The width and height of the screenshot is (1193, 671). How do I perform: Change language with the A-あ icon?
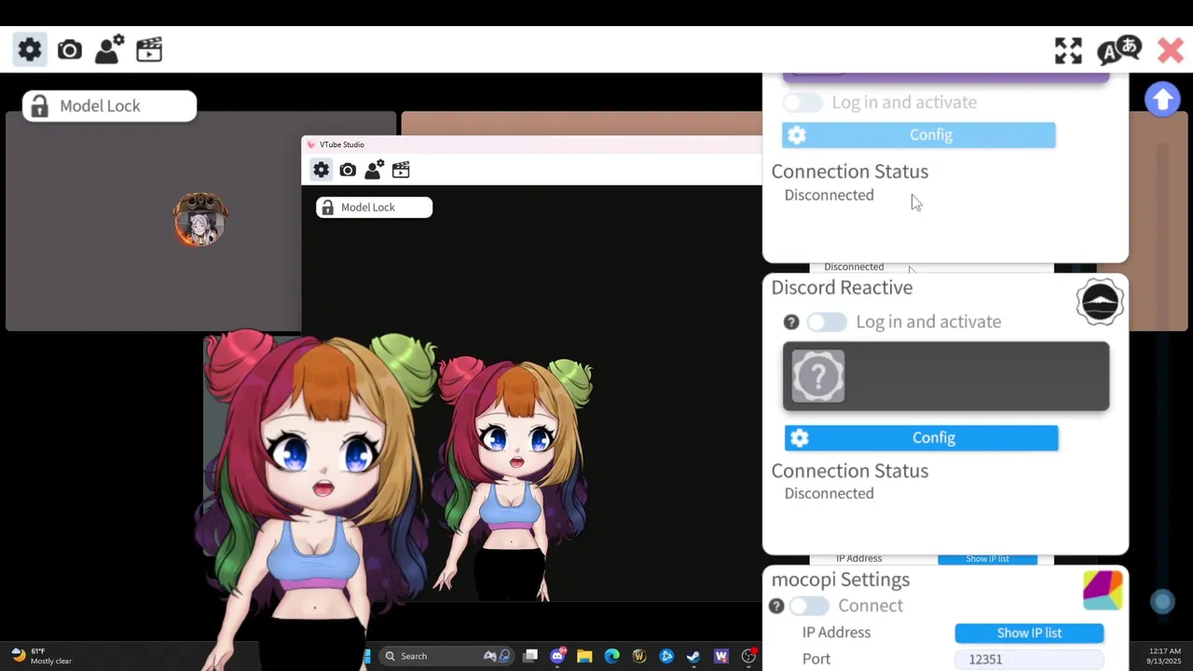click(x=1119, y=50)
